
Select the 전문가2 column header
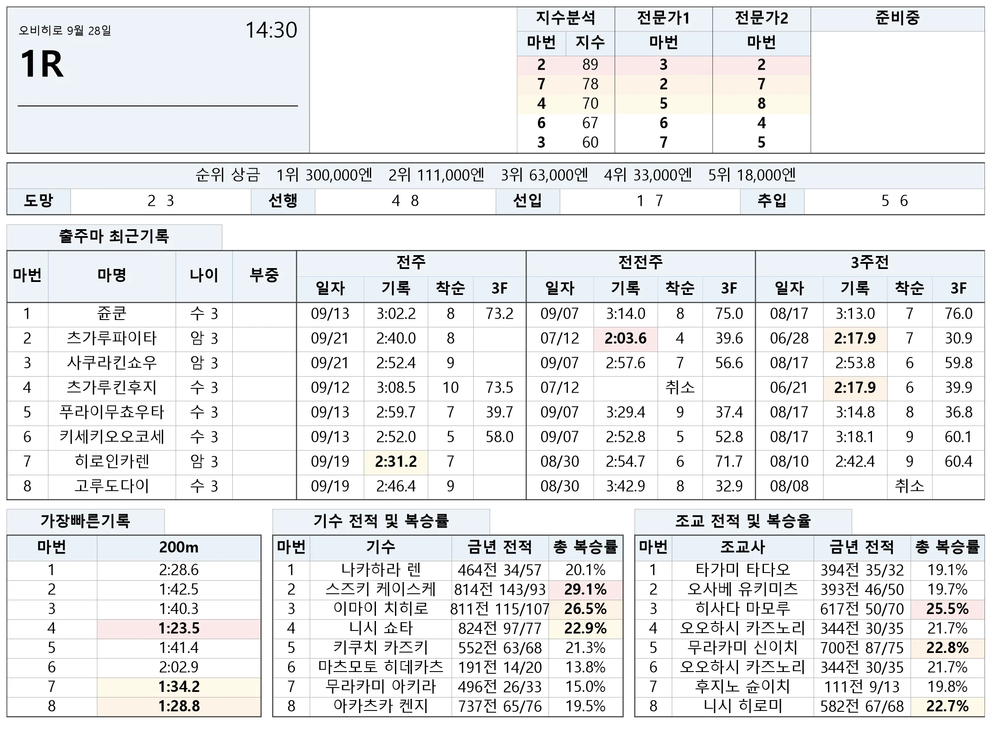point(761,19)
